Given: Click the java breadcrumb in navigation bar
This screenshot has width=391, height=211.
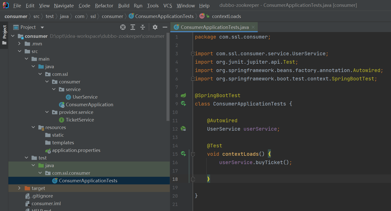Looking at the screenshot, I should click(x=64, y=16).
